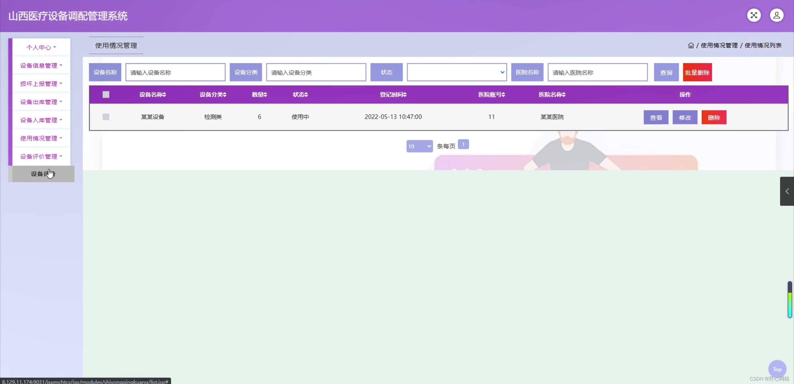
Task: Expand the 个人中心 sidebar menu
Action: point(41,48)
